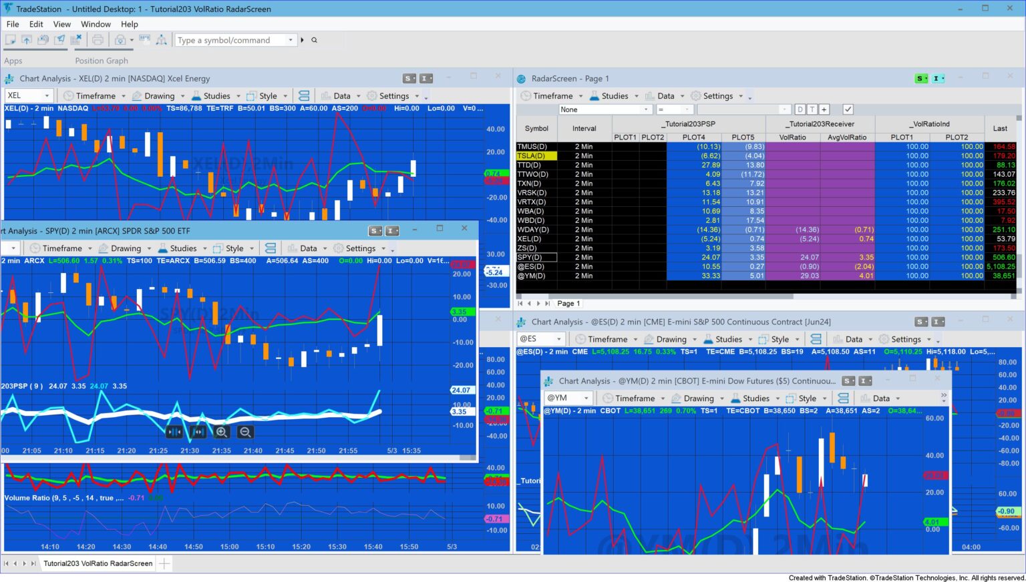Toggle the green S status button on RadarScreen
This screenshot has height=582, width=1026.
click(920, 78)
